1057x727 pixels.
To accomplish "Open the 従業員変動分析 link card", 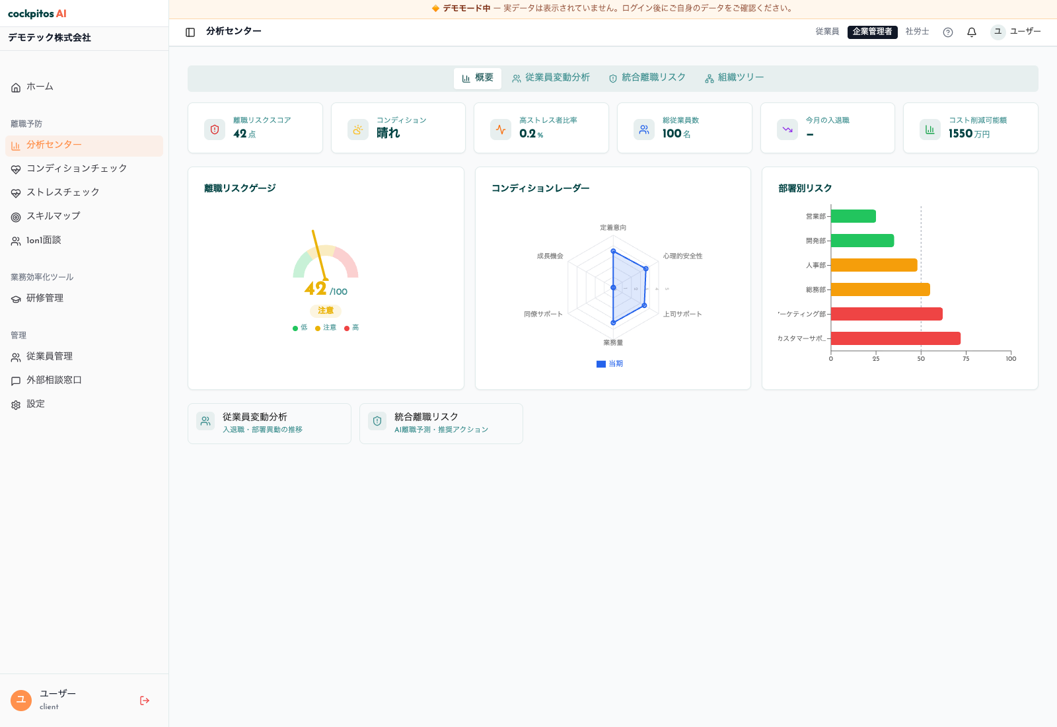I will click(270, 424).
